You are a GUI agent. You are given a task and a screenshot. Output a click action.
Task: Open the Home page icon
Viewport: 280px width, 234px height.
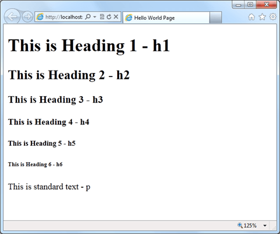tap(251, 17)
